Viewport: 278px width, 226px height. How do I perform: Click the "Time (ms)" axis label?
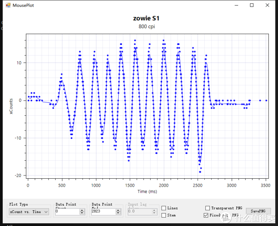click(x=147, y=191)
